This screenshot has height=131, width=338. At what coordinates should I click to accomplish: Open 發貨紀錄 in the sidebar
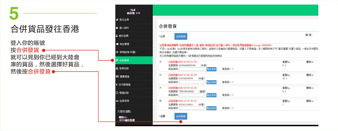[x=134, y=69]
